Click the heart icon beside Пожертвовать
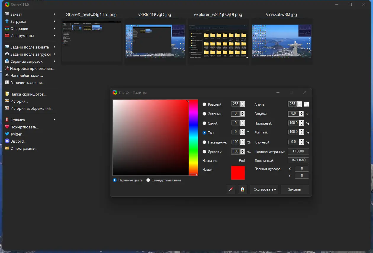 click(x=7, y=127)
